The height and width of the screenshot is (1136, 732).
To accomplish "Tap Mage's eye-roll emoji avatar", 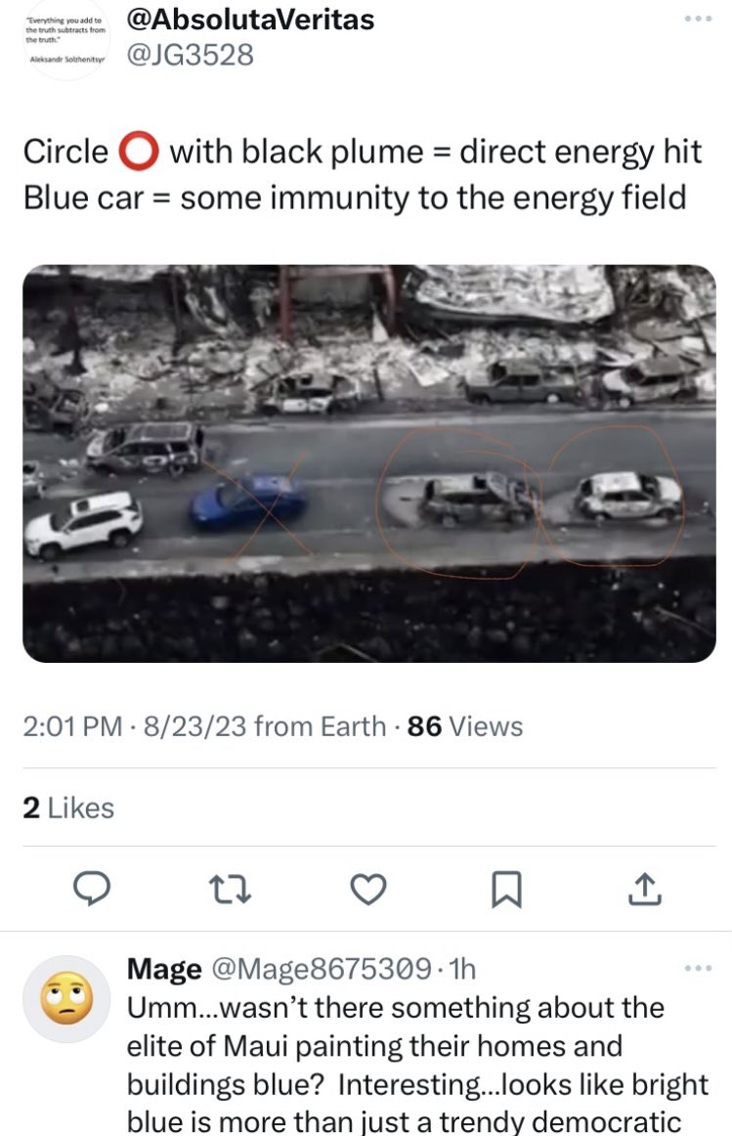I will tap(65, 998).
